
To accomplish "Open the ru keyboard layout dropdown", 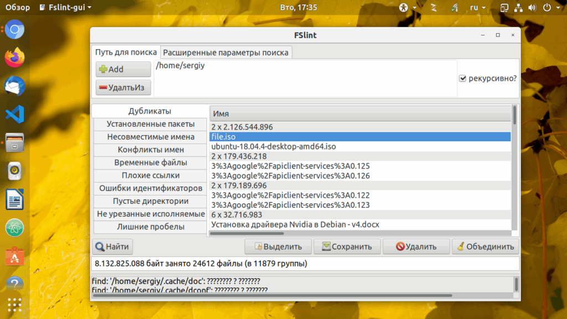I will (x=477, y=8).
